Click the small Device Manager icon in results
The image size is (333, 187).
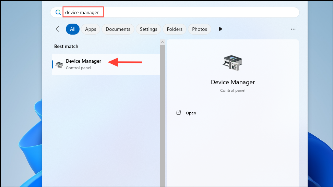click(59, 65)
